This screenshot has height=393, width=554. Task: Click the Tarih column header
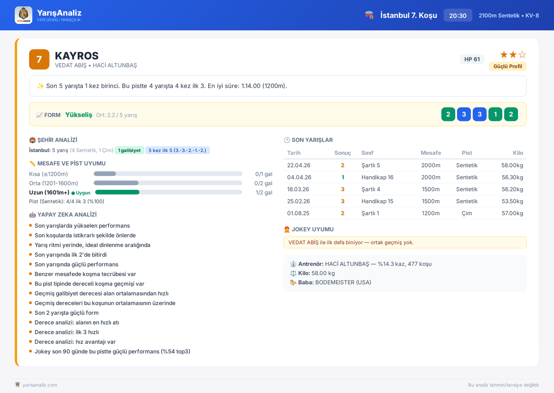click(294, 153)
